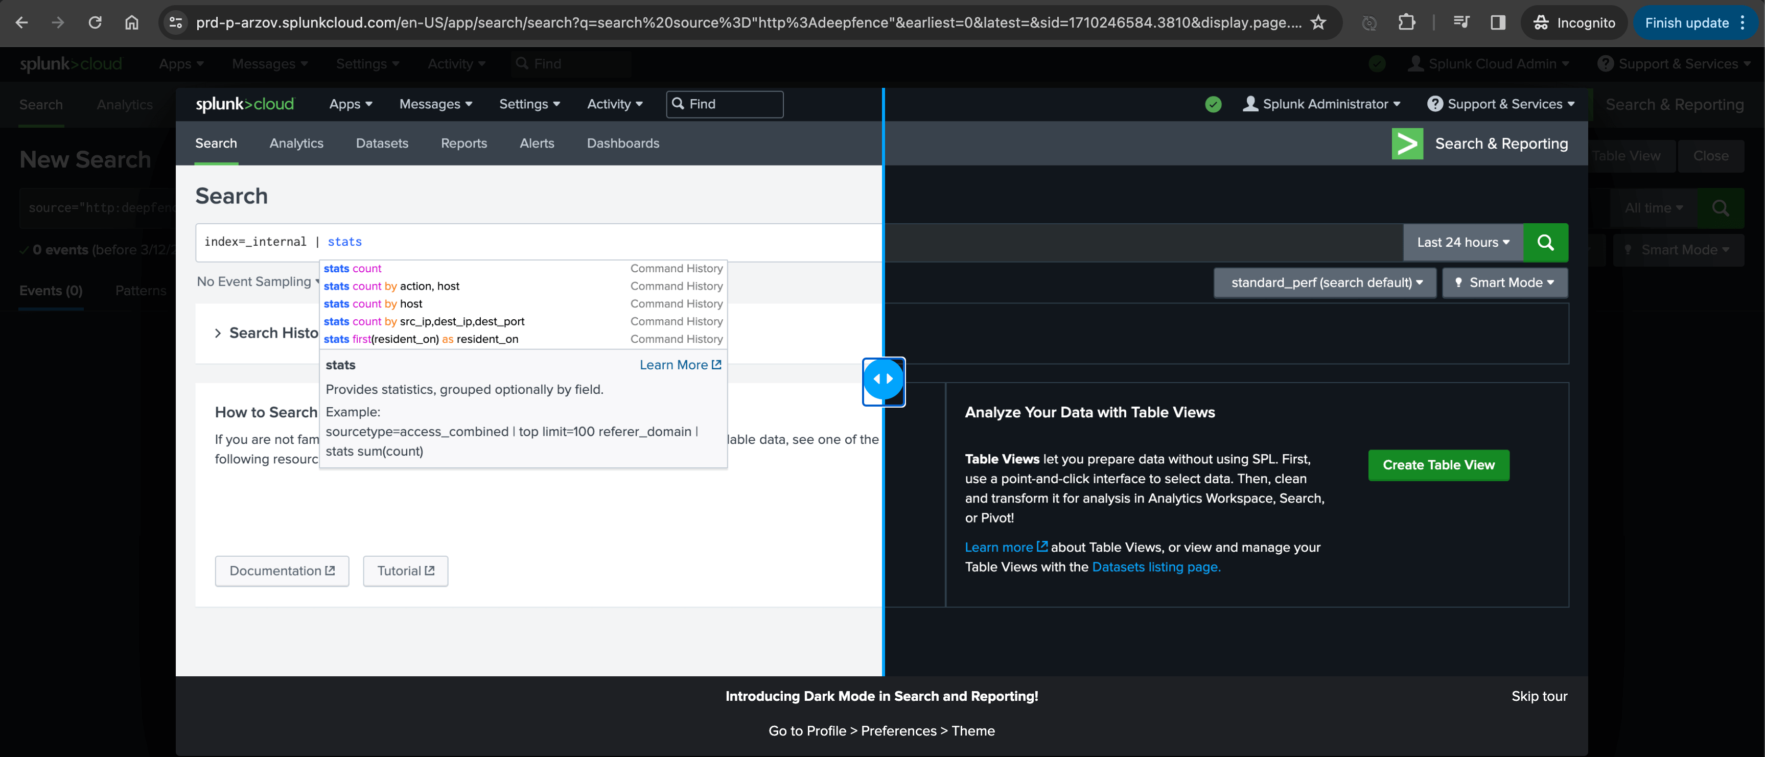
Task: Run search with green magnifier button
Action: pos(1545,242)
